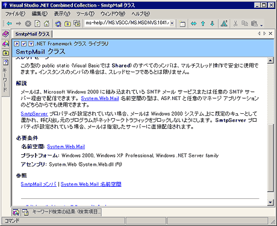This screenshot has height=226, width=277.
Task: Click the new window icon beside URL box
Action: point(182,24)
